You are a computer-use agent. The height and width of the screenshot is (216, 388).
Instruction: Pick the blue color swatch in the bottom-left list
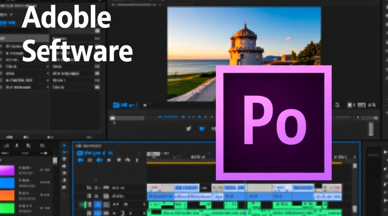(7, 183)
